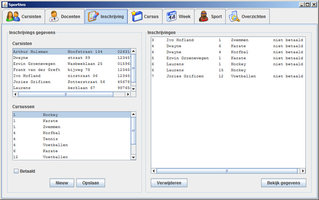Open the Docenten tab

coord(65,17)
